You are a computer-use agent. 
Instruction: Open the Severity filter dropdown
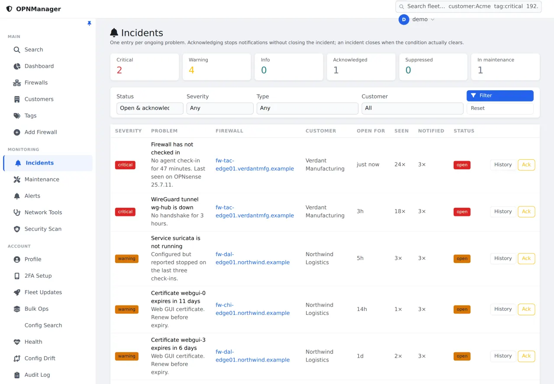coord(220,108)
